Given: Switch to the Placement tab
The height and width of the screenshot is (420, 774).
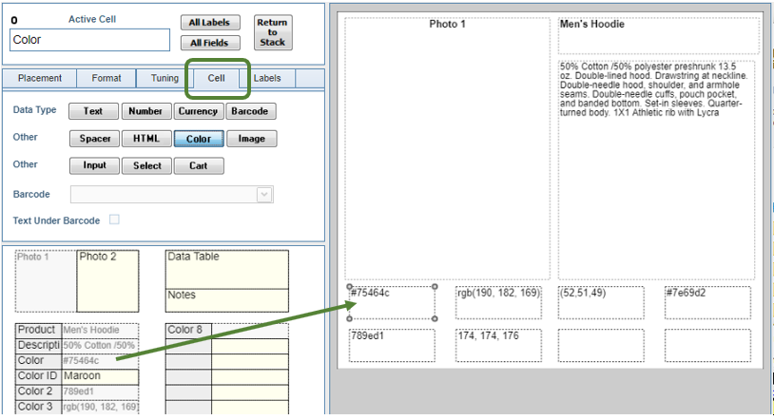Looking at the screenshot, I should (40, 79).
